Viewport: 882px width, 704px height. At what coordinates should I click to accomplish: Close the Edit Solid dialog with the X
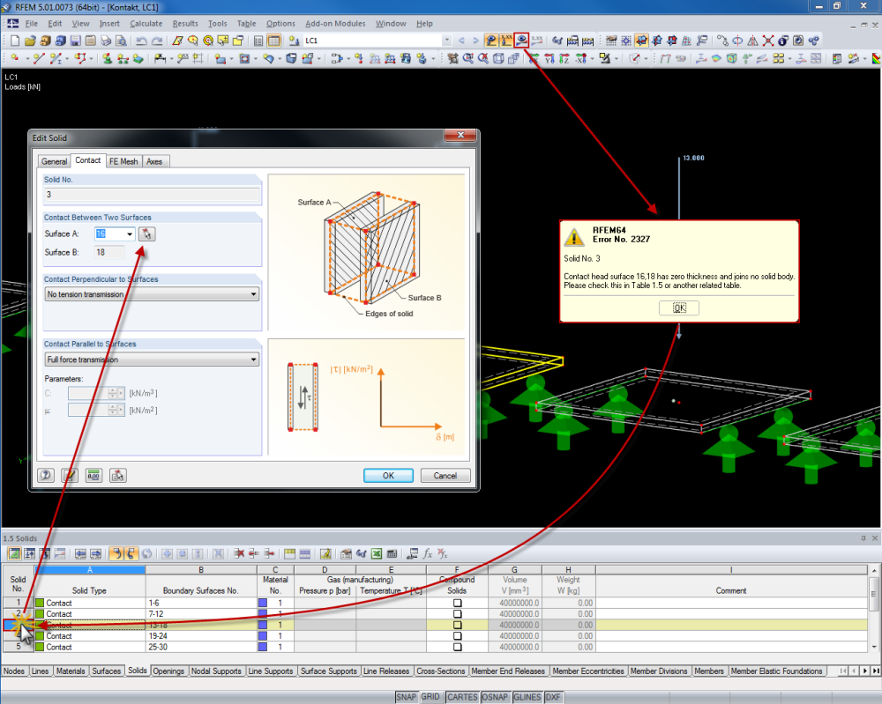(460, 136)
